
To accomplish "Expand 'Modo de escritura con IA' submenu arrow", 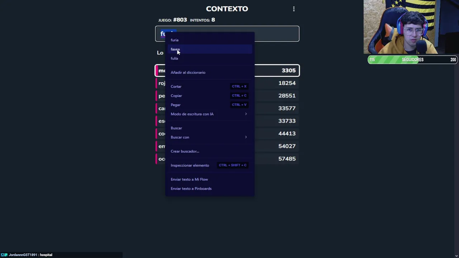I will pos(246,114).
